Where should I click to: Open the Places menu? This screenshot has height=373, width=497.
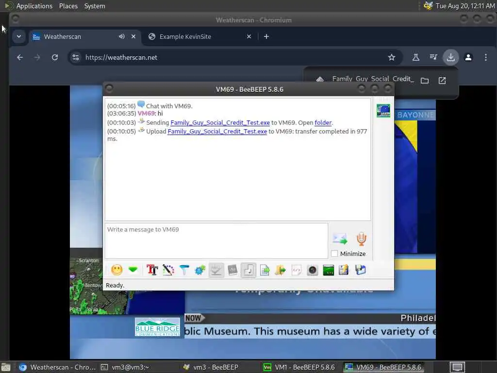coord(68,6)
